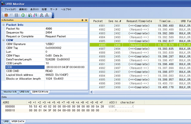Pause capture with the pause icon
The width and height of the screenshot is (191, 124).
[x=16, y=15]
